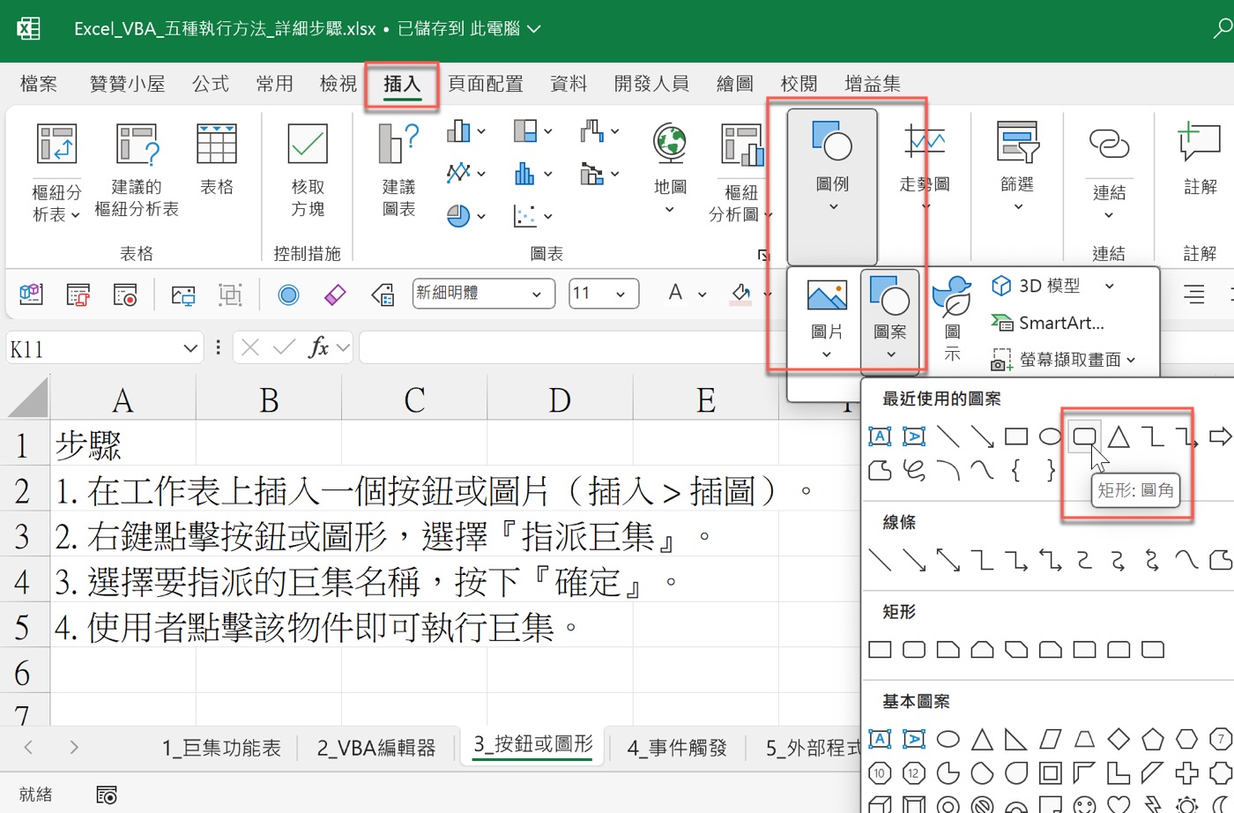The width and height of the screenshot is (1234, 813).
Task: Select the double-arrow line under 線條
Action: tap(948, 560)
